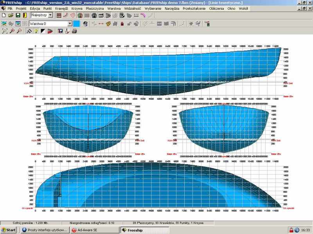Click the print icon in the third toolbar row
This screenshot has height=234, width=313.
point(74,31)
